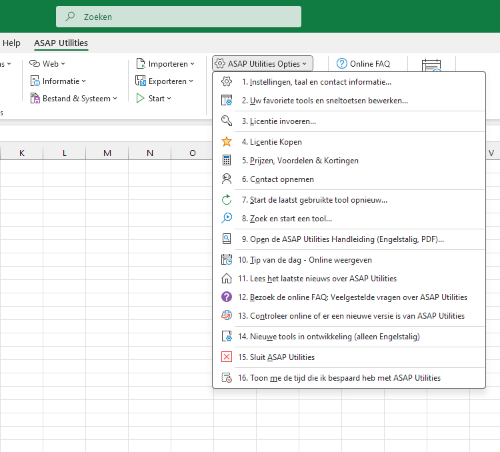Expand the Bestand & Systeem dropdown arrow
This screenshot has width=500, height=452.
(x=115, y=99)
